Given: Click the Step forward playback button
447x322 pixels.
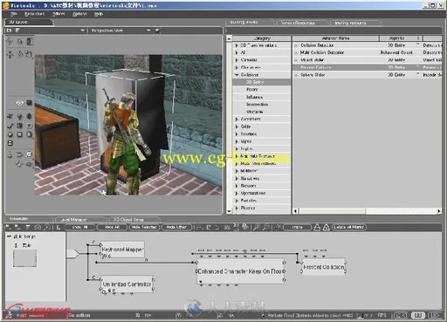Looking at the screenshot, I should point(435,315).
